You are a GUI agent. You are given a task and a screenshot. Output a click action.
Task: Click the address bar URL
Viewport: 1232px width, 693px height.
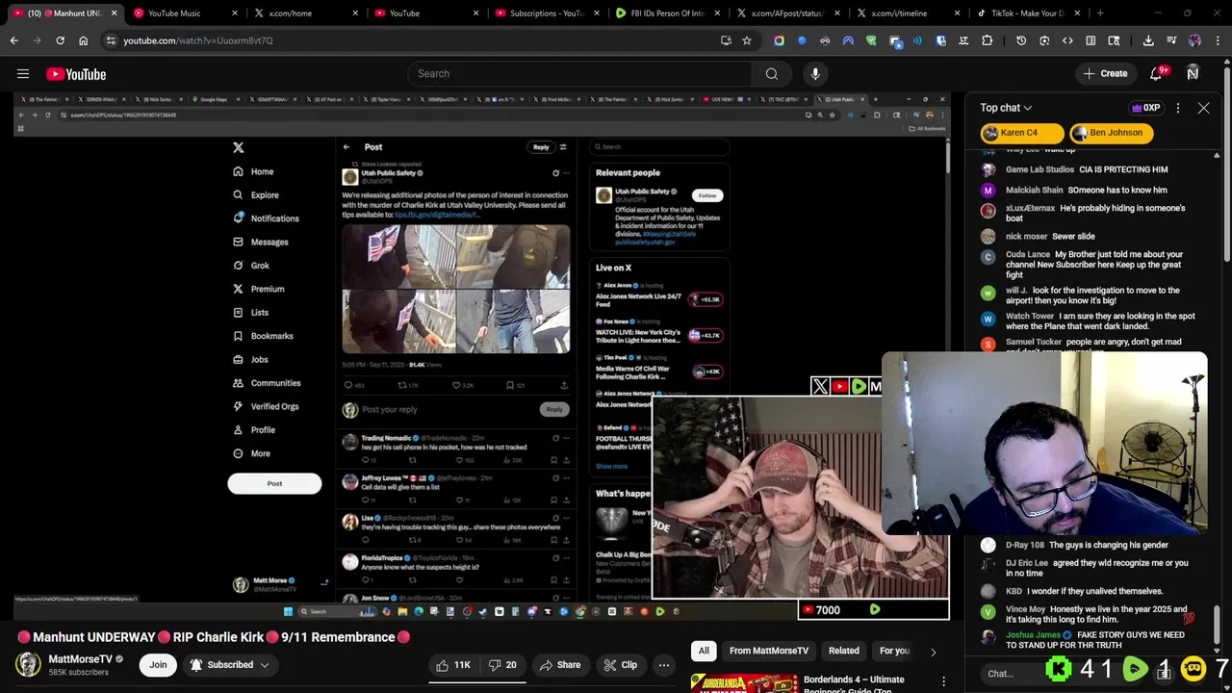point(198,40)
